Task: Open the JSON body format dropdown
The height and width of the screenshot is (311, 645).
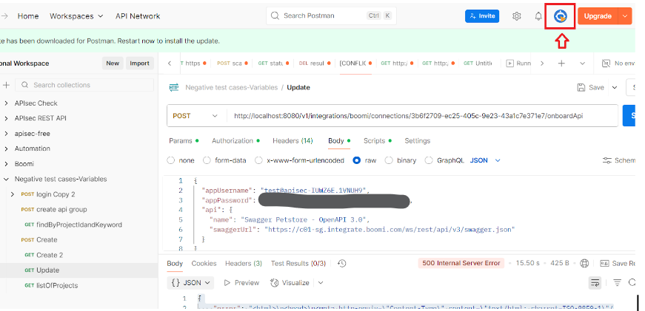Action: point(485,160)
